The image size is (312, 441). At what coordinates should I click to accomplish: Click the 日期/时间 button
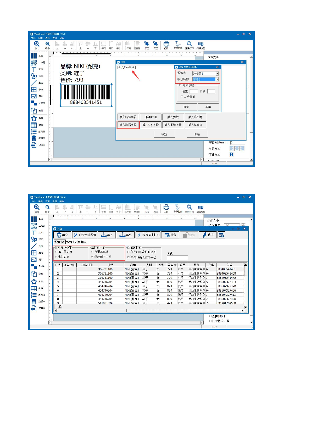pyautogui.click(x=151, y=117)
